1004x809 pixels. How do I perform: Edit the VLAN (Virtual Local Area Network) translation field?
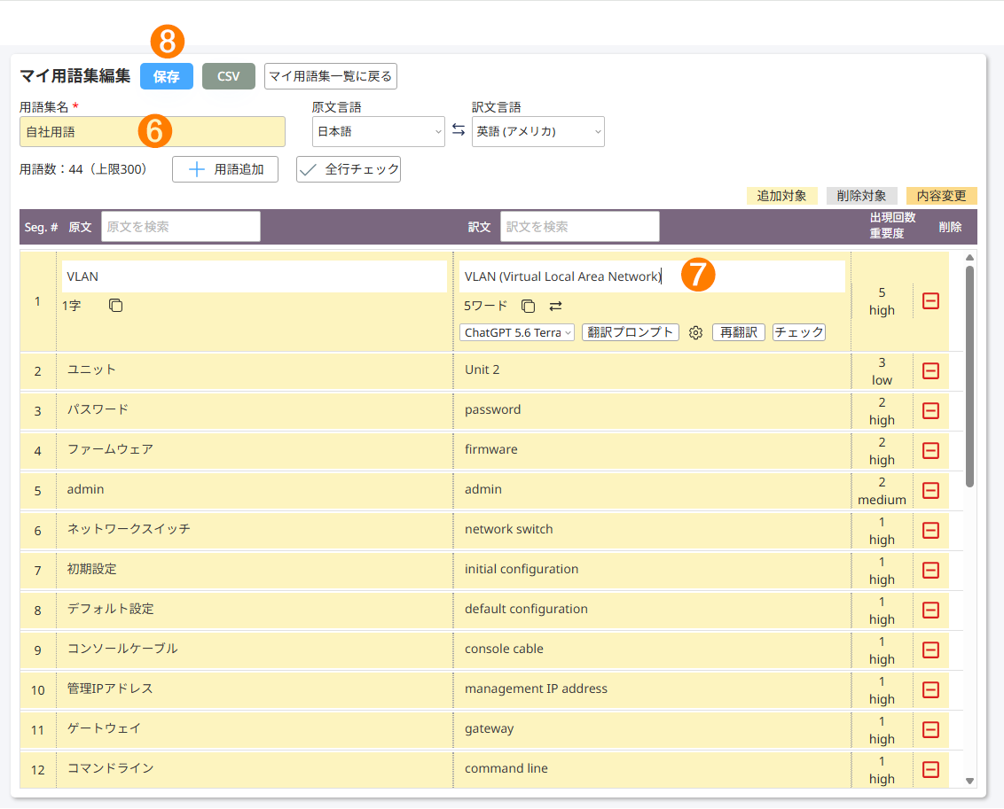(x=652, y=277)
